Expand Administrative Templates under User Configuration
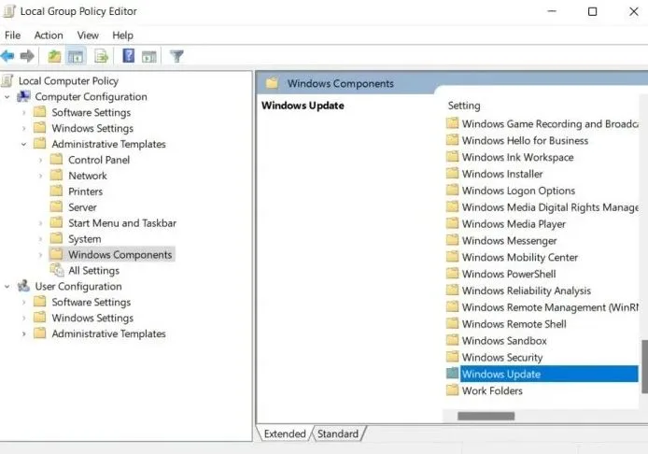 pos(23,333)
